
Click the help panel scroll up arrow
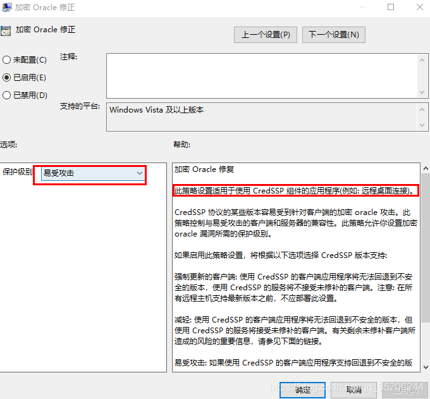(x=424, y=168)
